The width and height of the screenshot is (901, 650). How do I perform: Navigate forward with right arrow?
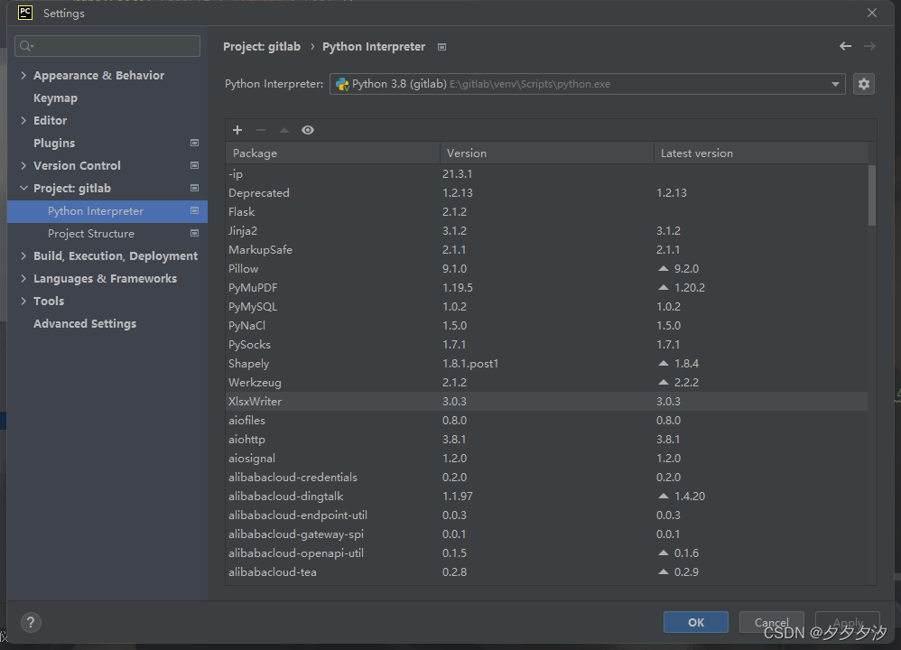pos(870,46)
